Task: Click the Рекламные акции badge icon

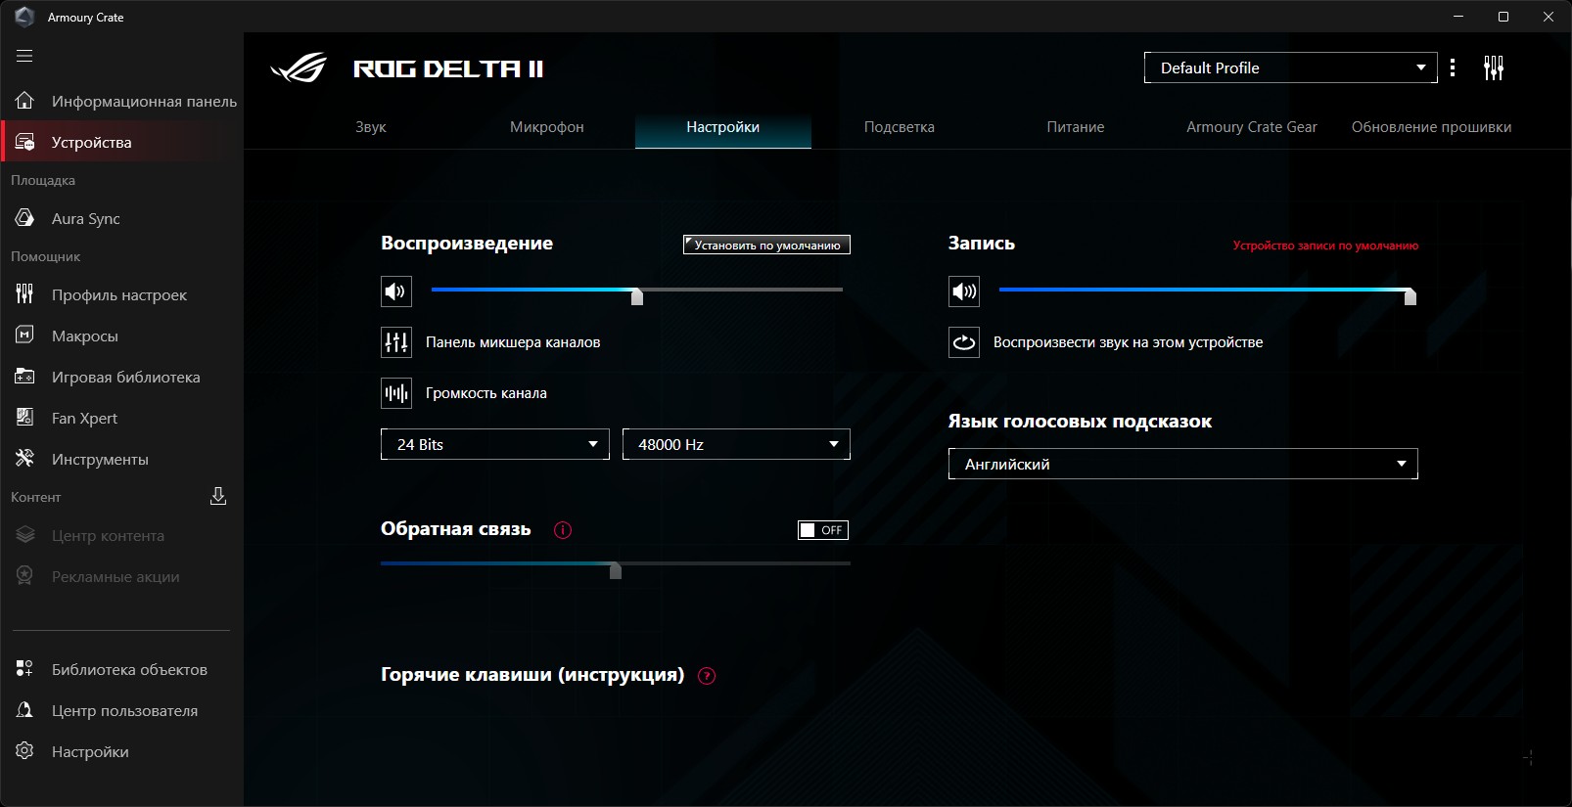Action: click(24, 576)
